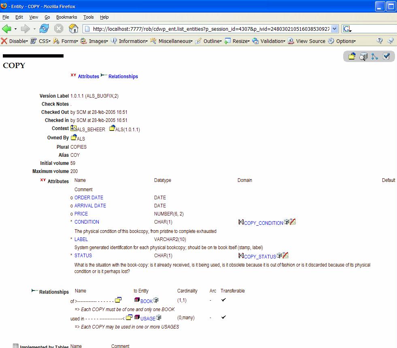Click the database search icon in the top-right toolbar
Image resolution: width=397 pixels, height=348 pixels.
363,56
